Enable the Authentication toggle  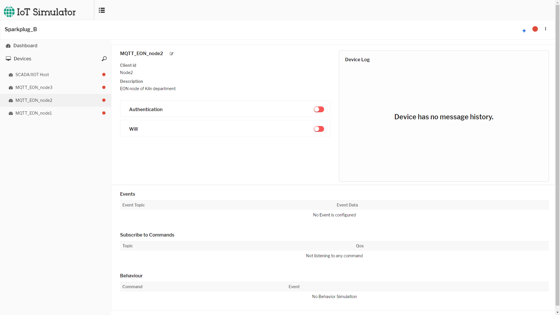319,109
